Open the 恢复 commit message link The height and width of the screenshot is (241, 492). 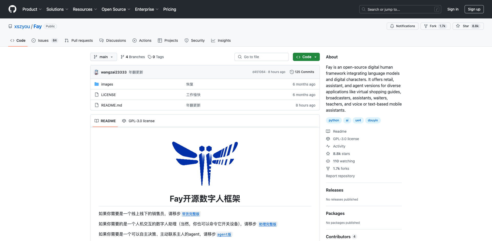[x=190, y=84]
